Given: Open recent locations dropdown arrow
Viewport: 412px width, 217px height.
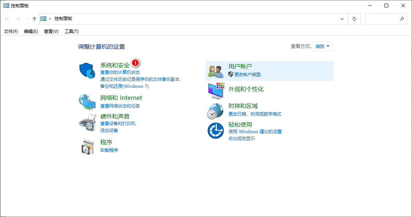Looking at the screenshot, I should tap(27, 19).
